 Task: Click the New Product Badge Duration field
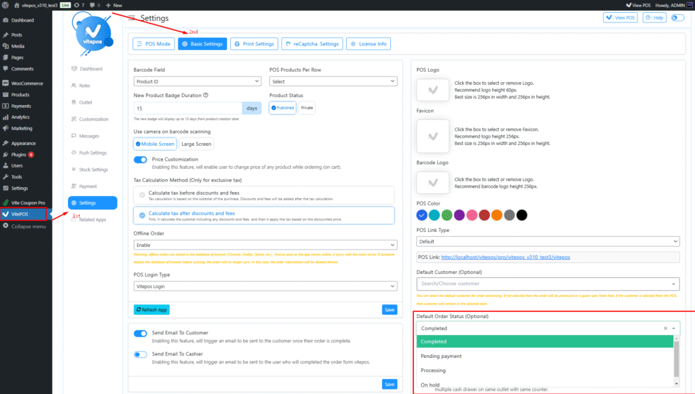[188, 108]
